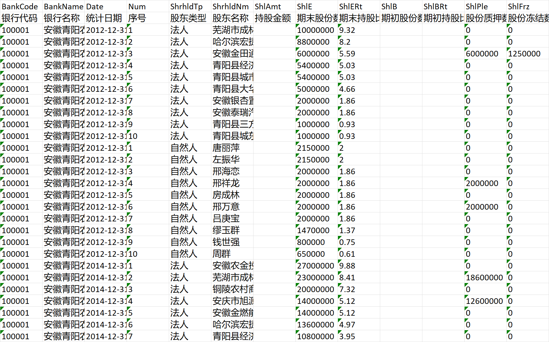This screenshot has width=549, height=342.
Task: Select the 序号 label cell
Action: pyautogui.click(x=148, y=18)
